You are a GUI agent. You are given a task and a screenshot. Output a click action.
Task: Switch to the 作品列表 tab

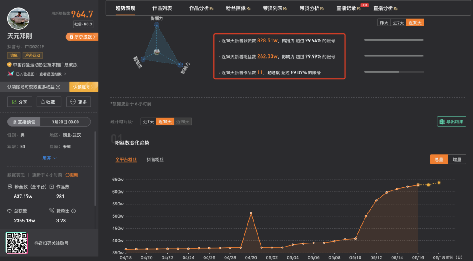coord(162,8)
